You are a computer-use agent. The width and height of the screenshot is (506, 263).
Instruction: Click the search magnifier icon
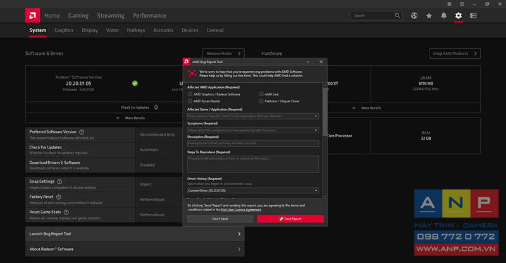pyautogui.click(x=397, y=16)
